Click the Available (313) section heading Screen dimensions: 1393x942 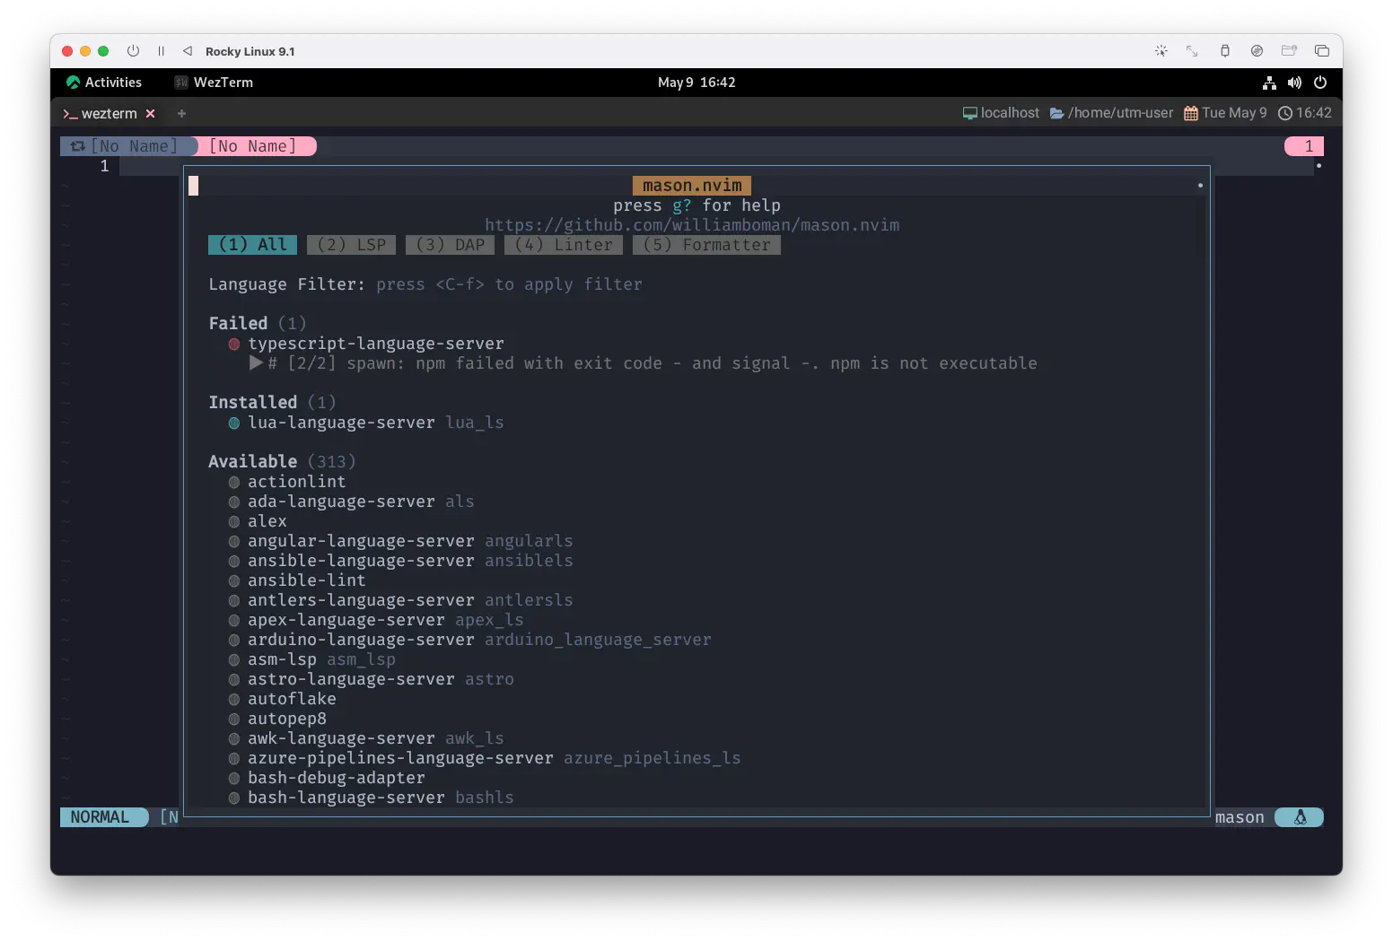[282, 461]
